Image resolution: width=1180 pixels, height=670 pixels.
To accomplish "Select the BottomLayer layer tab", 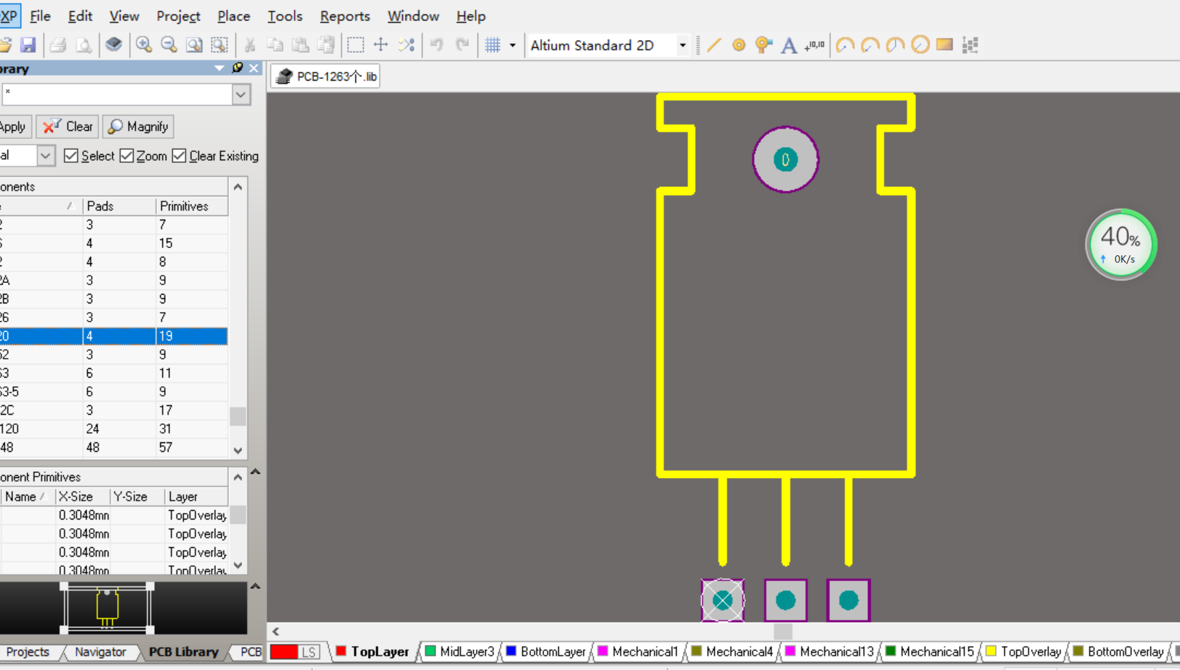I will pos(545,652).
